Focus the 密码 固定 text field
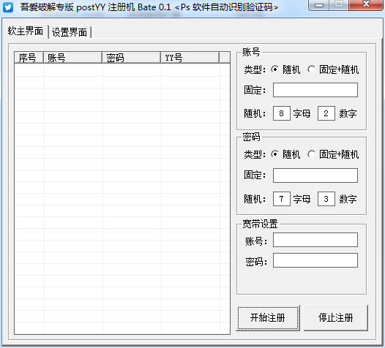This screenshot has height=348, width=385. (315, 175)
